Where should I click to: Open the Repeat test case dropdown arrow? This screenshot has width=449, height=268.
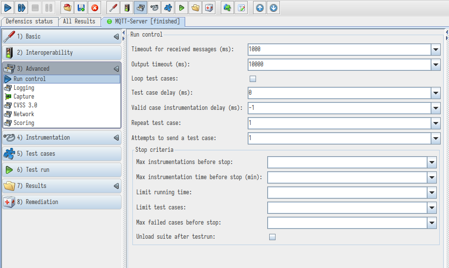435,124
